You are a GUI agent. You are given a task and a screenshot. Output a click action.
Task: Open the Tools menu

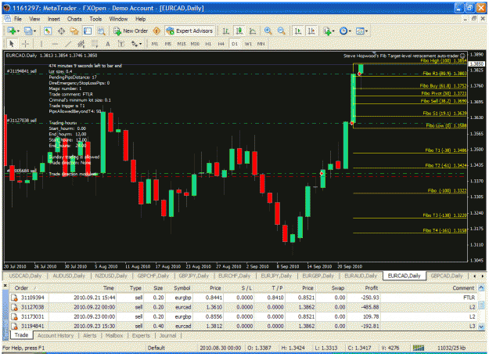click(95, 19)
